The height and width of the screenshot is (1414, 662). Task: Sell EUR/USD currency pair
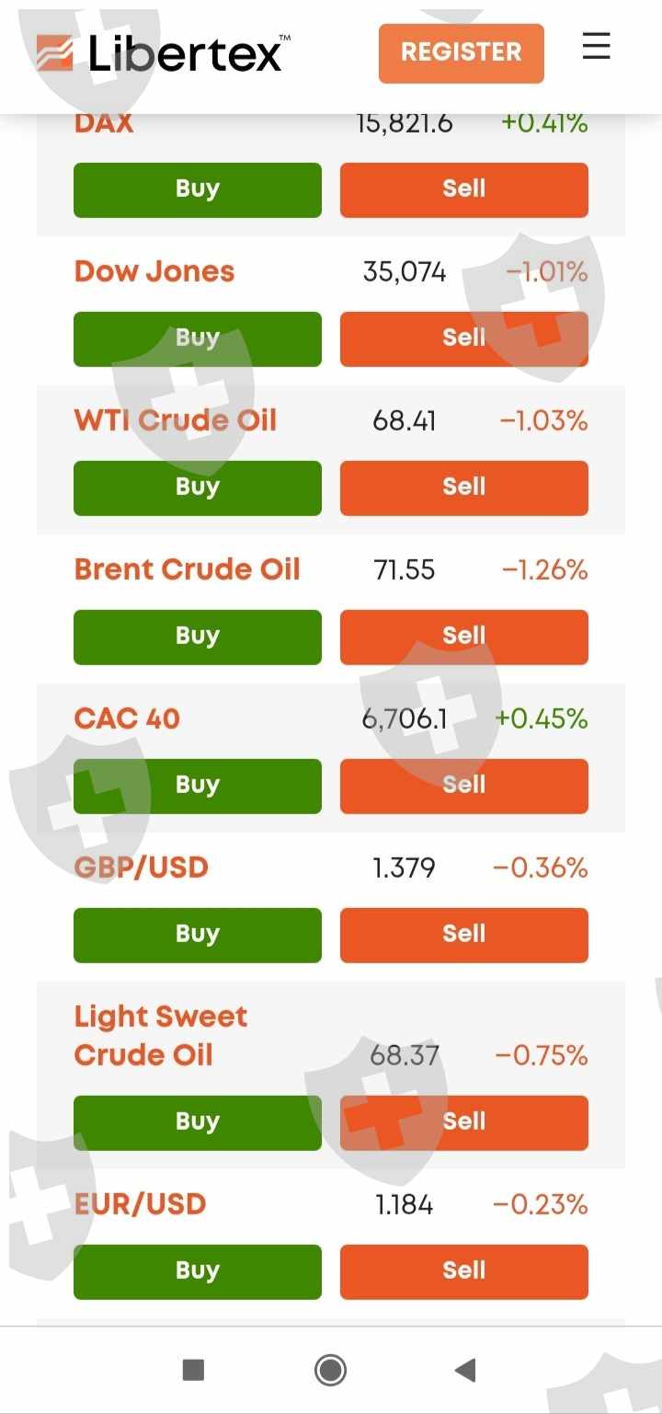[x=463, y=1271]
